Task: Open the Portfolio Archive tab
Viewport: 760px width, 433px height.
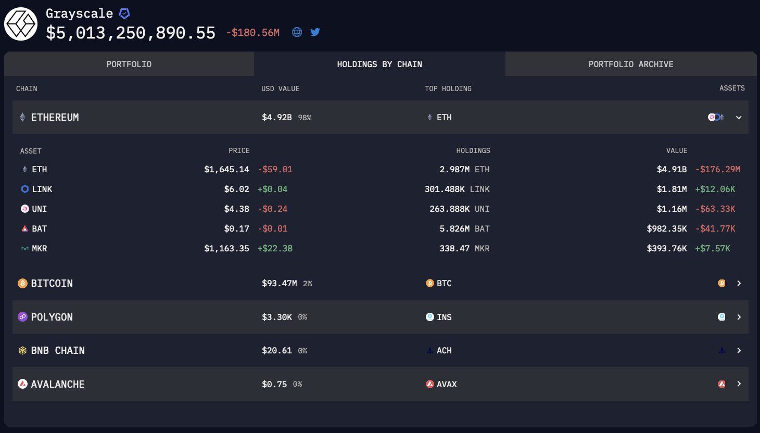Action: [631, 64]
